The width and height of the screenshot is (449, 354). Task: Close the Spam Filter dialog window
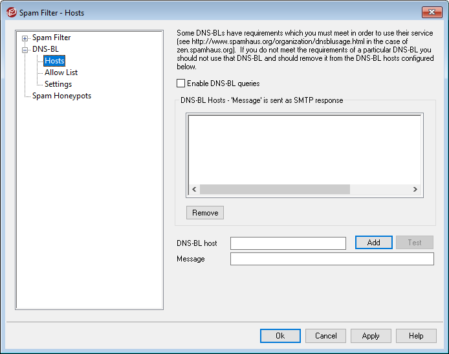coord(432,12)
